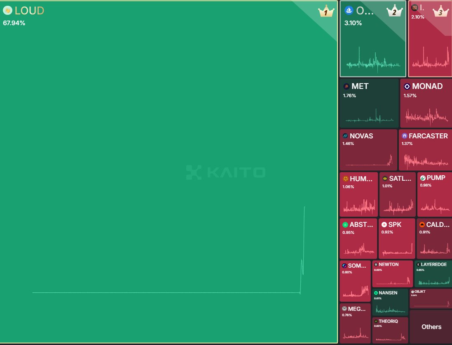Click the PUMP pill logo icon
This screenshot has width=452, height=345.
coord(423,178)
